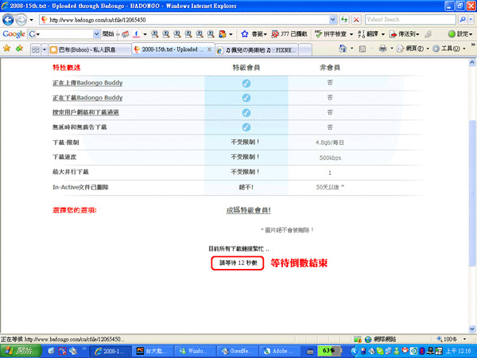Click the scrollbar down arrow
The width and height of the screenshot is (477, 358).
pos(472,329)
